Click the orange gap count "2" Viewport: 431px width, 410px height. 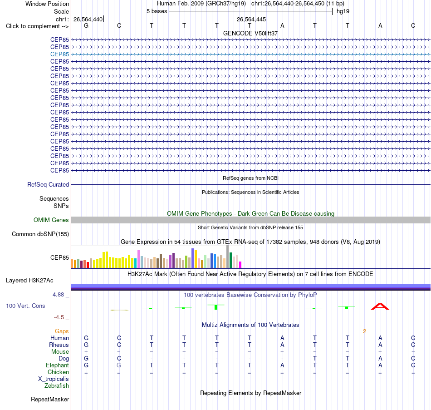point(364,331)
